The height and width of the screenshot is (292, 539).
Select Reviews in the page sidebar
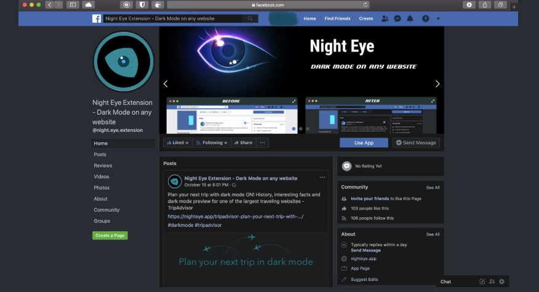103,166
